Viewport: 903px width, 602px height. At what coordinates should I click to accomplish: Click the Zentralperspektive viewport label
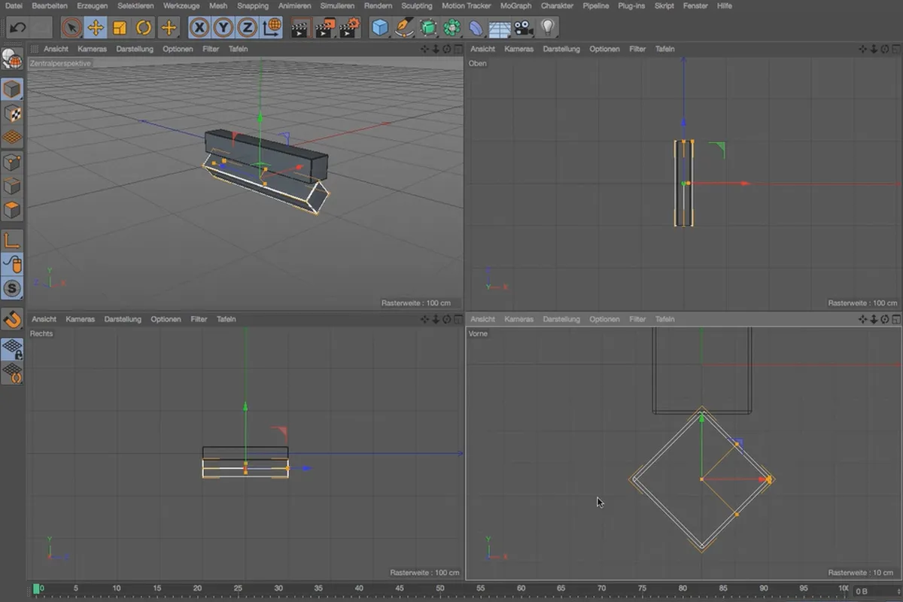coord(60,63)
